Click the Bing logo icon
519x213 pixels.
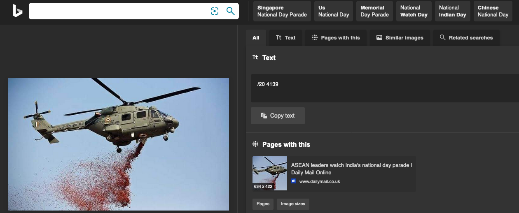click(17, 11)
